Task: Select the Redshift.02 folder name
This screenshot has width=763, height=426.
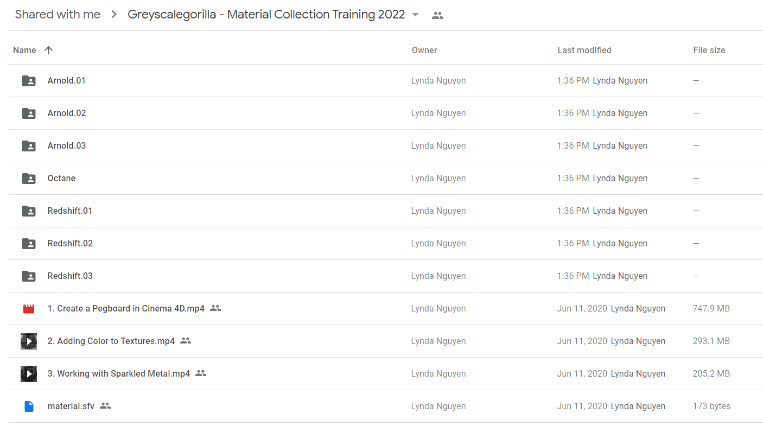Action: click(70, 244)
